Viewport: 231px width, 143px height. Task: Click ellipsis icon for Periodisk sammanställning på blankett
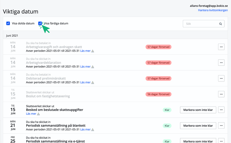(221, 126)
